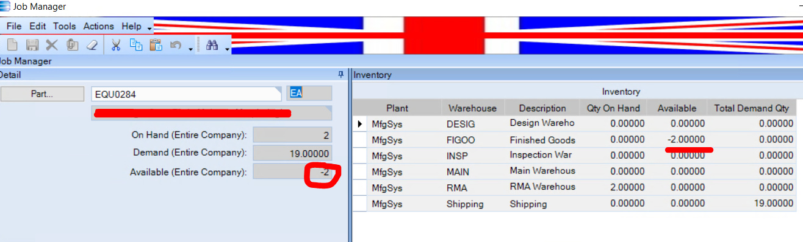Viewport: 803px width, 242px height.
Task: Click the Search binoculars icon
Action: point(212,44)
